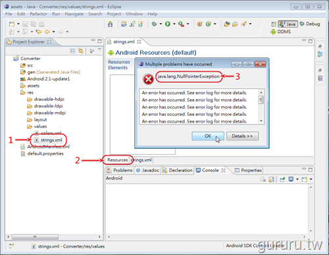This screenshot has width=329, height=255.
Task: Switch to the DDMS perspective
Action: click(x=281, y=32)
